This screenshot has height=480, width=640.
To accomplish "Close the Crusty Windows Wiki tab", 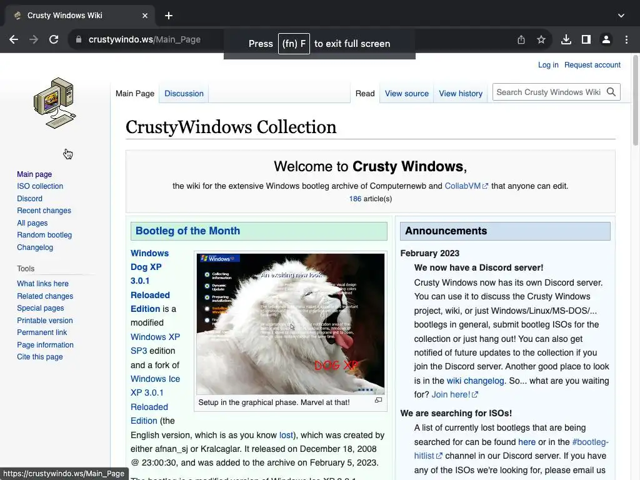I will pyautogui.click(x=145, y=16).
